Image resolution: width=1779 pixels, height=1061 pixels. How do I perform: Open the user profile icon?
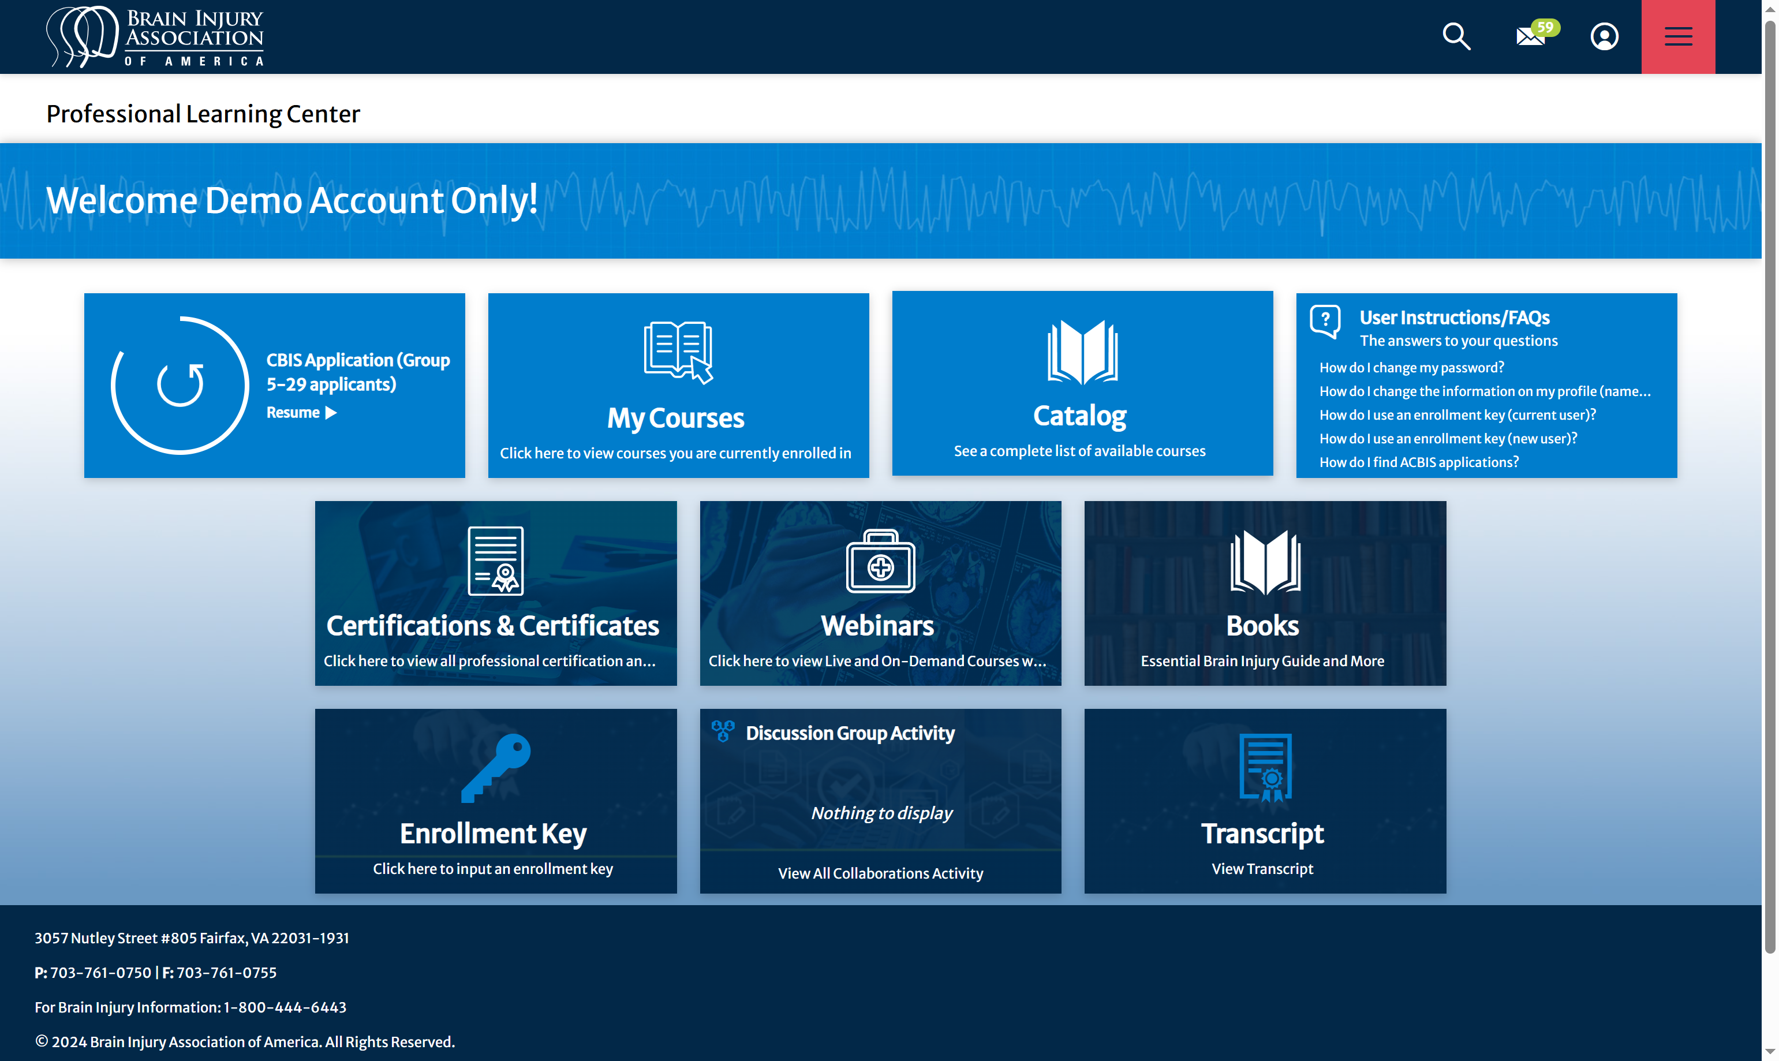[x=1604, y=36]
